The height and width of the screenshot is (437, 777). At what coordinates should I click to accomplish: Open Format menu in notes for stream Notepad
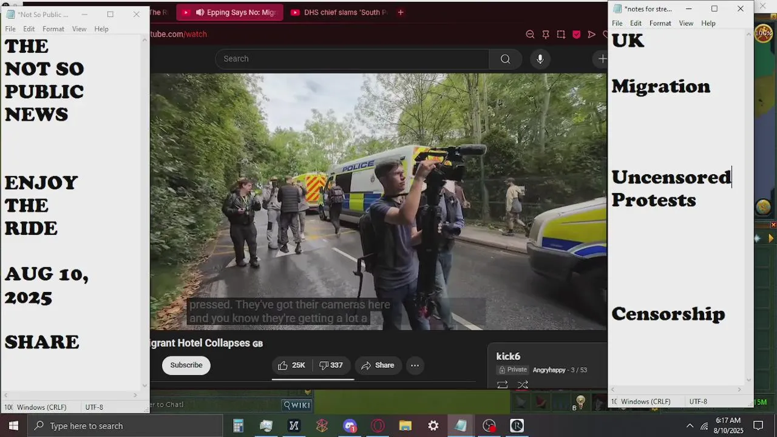(x=660, y=23)
